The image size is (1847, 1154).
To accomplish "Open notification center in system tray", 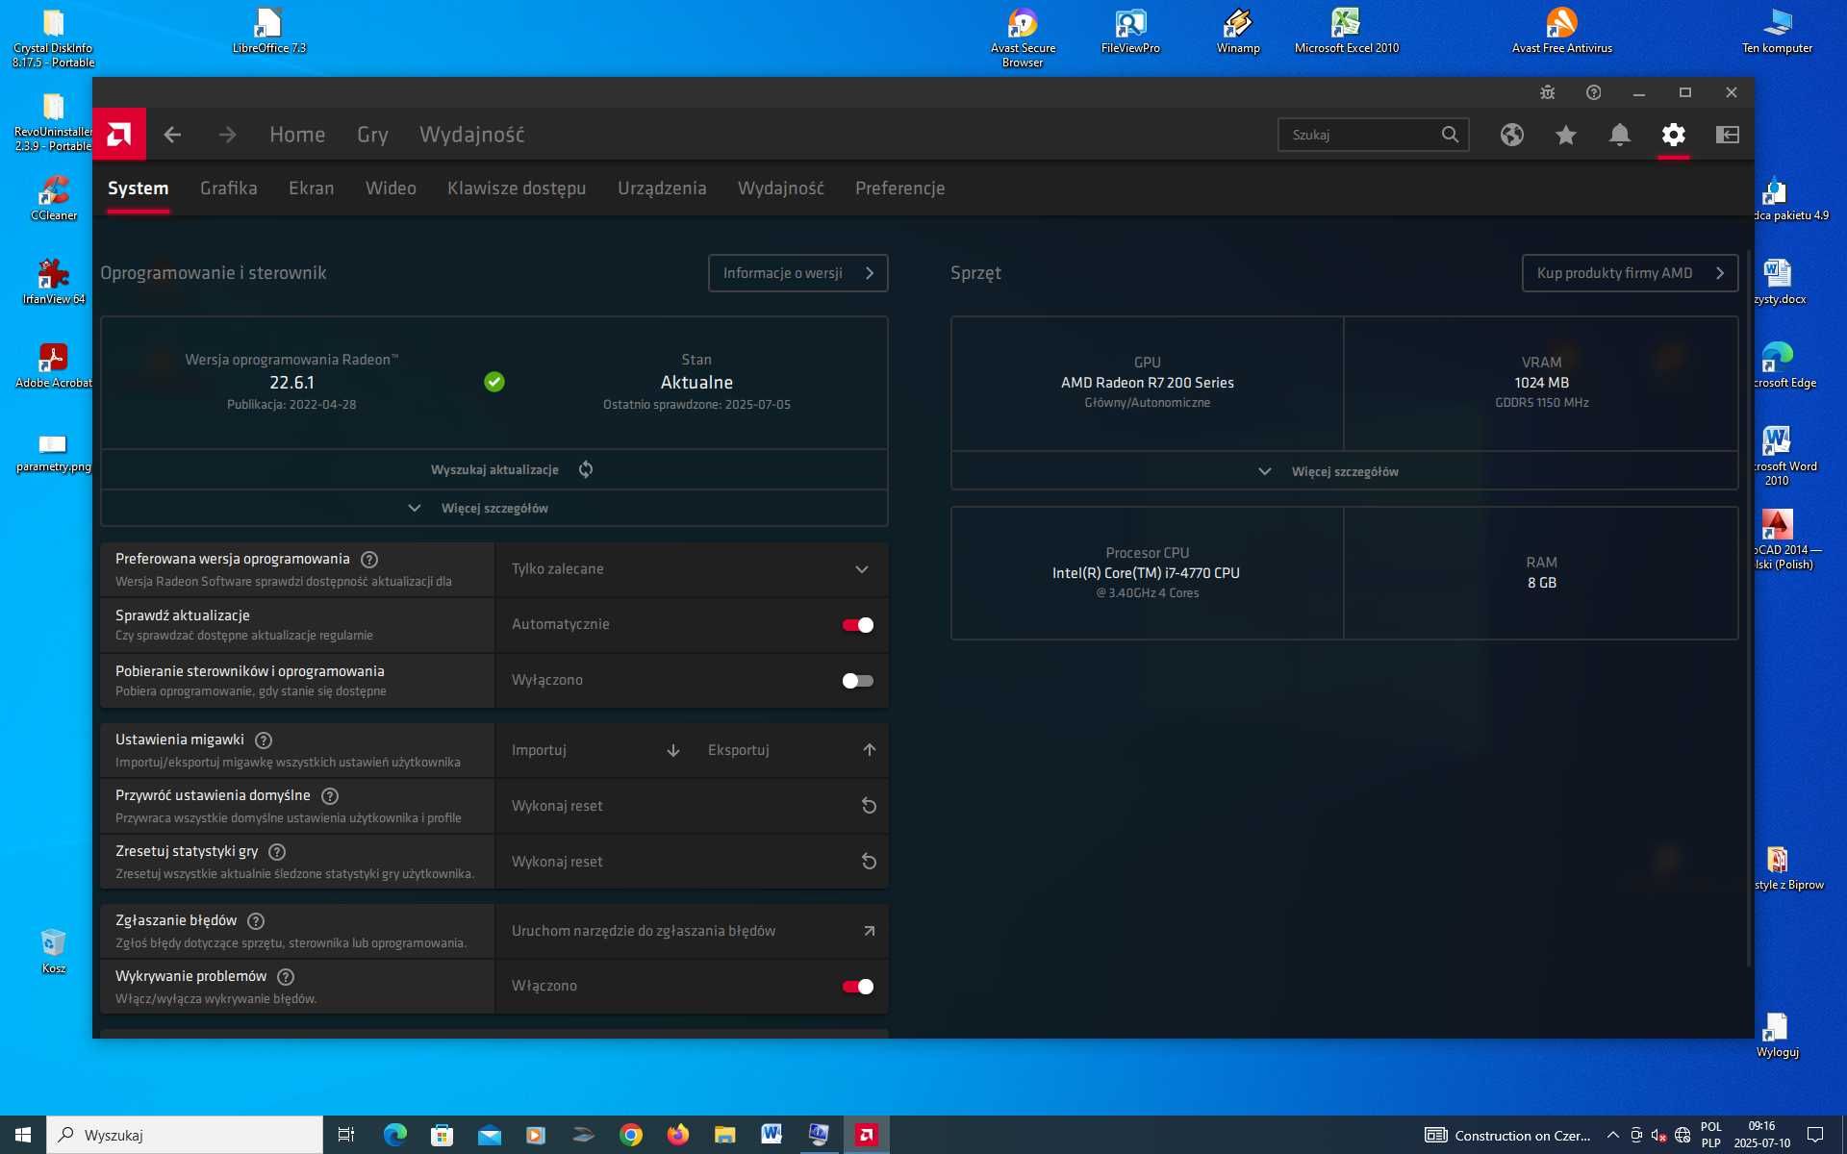I will point(1815,1135).
